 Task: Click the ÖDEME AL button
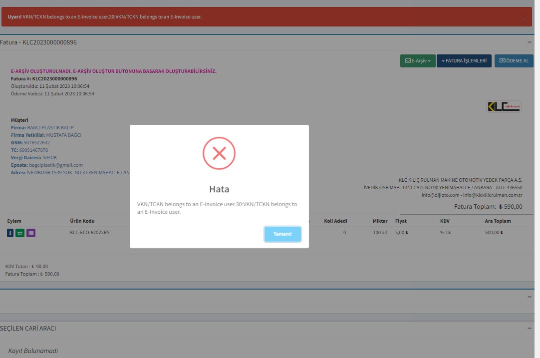(514, 61)
